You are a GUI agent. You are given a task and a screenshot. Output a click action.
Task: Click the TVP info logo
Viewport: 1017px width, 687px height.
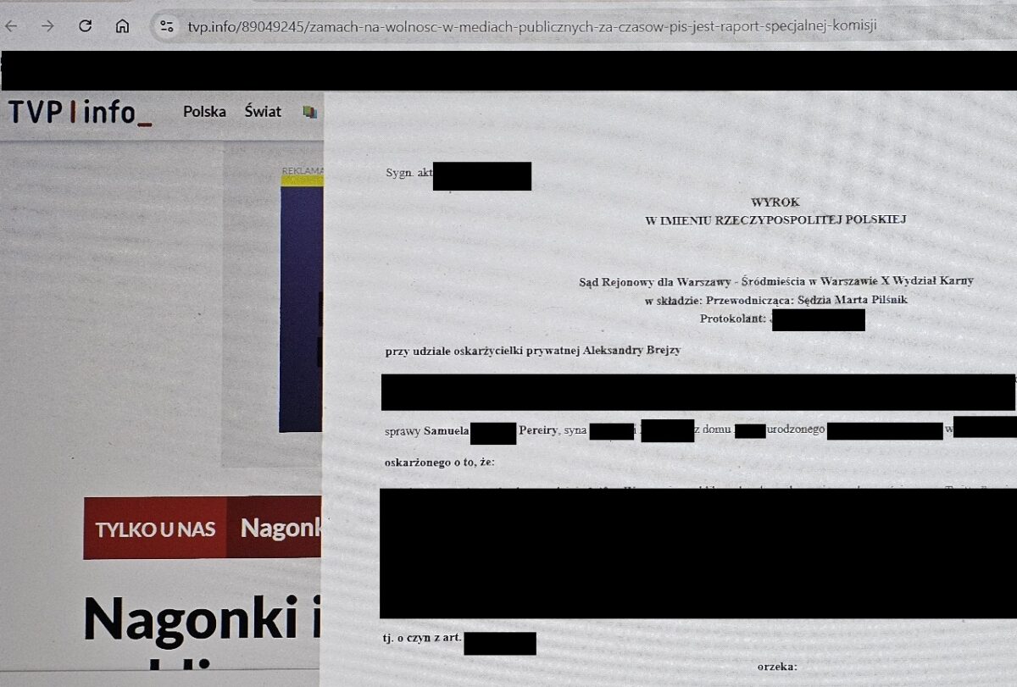click(80, 112)
